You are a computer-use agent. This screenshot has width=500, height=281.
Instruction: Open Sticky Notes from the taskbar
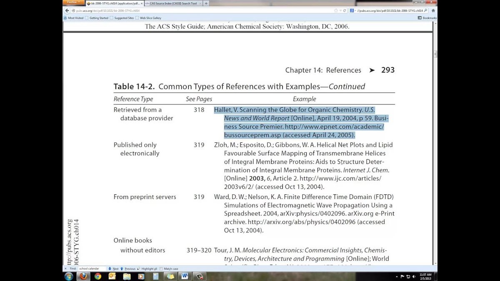170,276
